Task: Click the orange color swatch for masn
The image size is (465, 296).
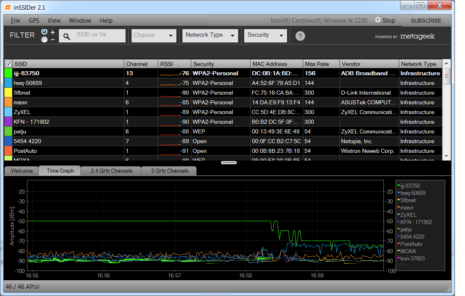Action: tap(8, 103)
